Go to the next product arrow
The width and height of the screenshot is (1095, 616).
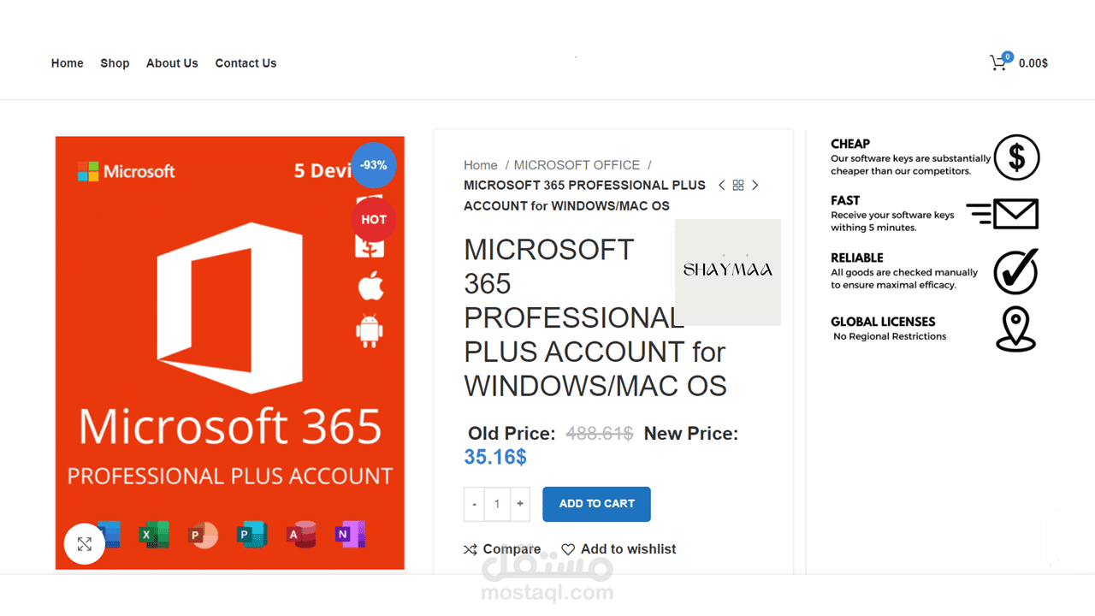[x=755, y=186]
